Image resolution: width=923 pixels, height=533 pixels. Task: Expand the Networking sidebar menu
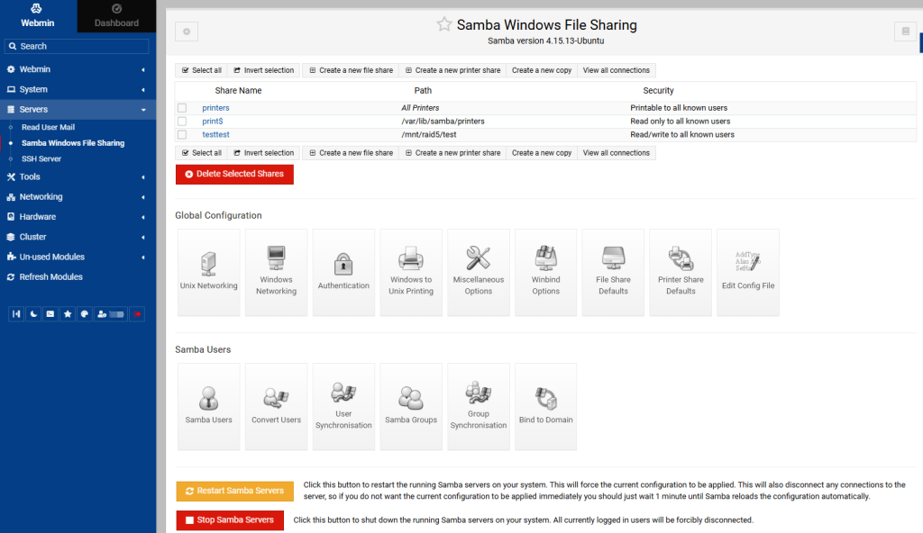tap(78, 196)
